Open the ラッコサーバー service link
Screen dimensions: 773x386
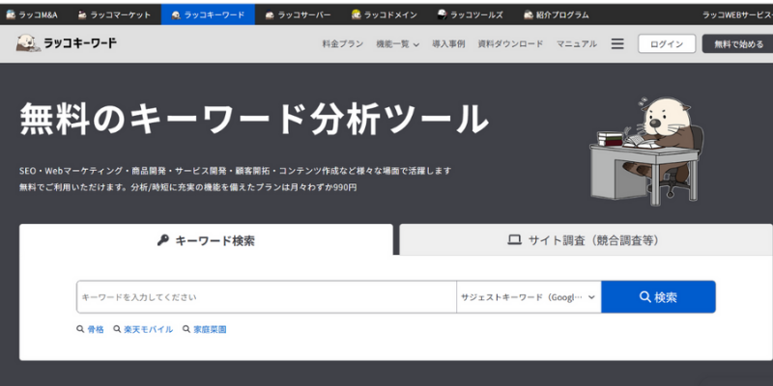(298, 14)
